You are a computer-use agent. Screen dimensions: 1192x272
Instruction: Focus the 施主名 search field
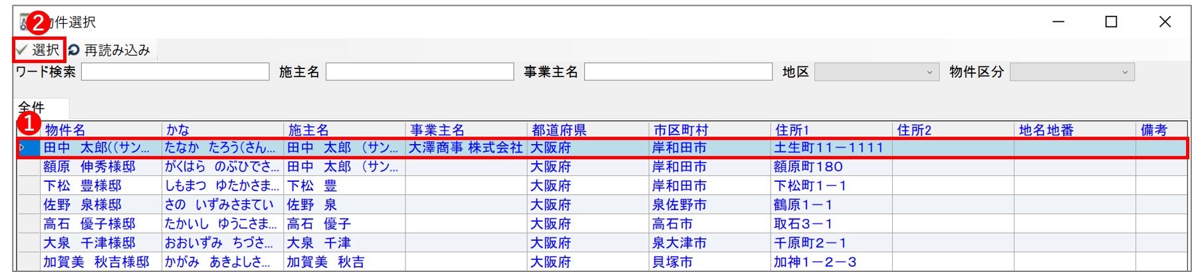coord(419,72)
